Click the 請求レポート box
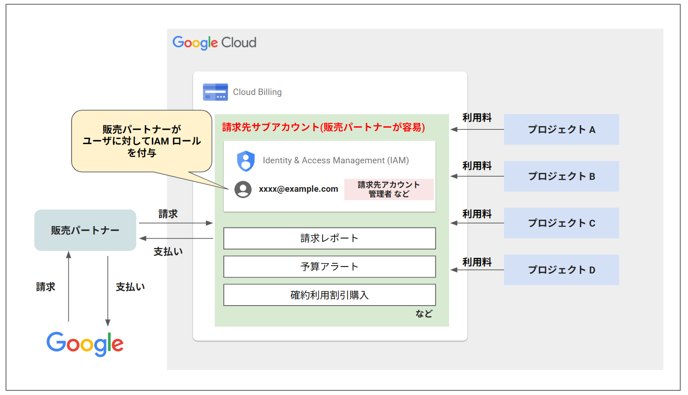 (329, 239)
